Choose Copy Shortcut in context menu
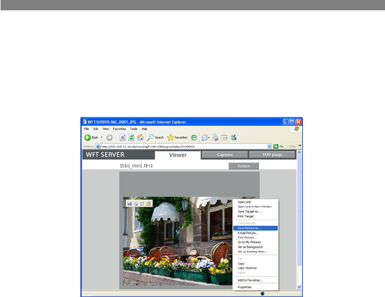This screenshot has height=297, width=385. coord(255,268)
